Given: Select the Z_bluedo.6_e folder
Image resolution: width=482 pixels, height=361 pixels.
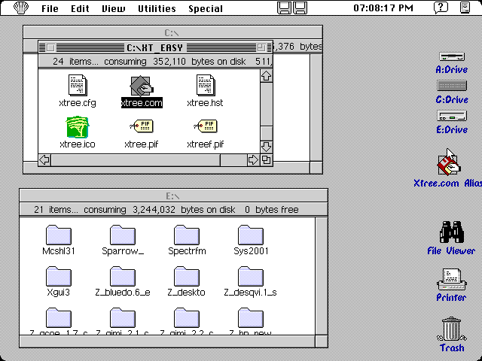Looking at the screenshot, I should tap(122, 276).
